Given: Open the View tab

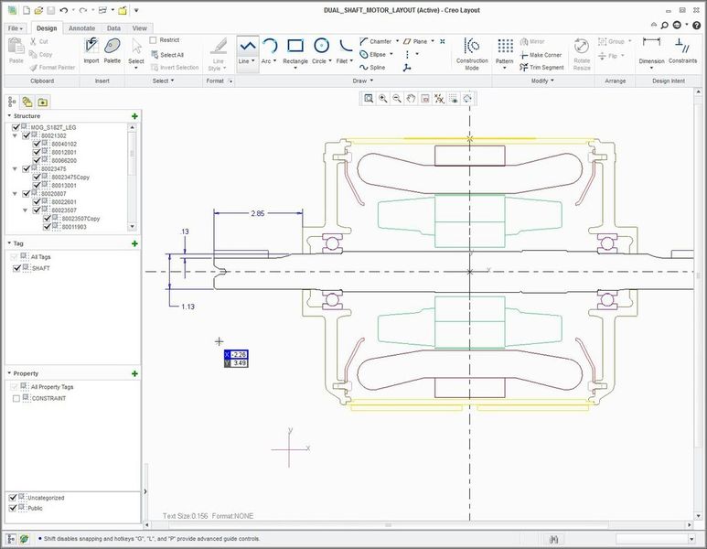Looking at the screenshot, I should 139,28.
